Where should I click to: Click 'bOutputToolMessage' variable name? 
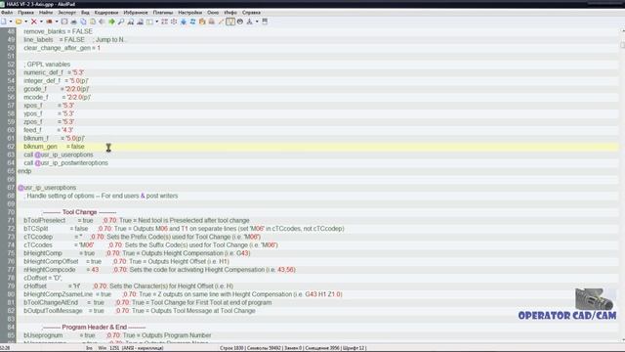pyautogui.click(x=53, y=311)
